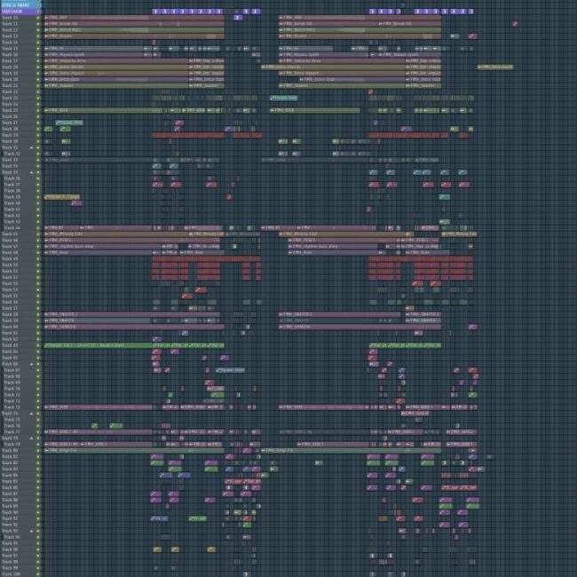Image resolution: width=577 pixels, height=577 pixels.
Task: Select first purple pattern block on top track
Action: tap(155, 11)
